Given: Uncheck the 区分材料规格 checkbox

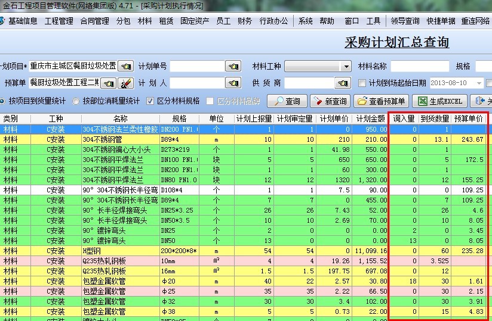Looking at the screenshot, I should point(150,101).
